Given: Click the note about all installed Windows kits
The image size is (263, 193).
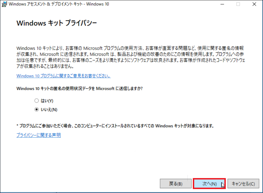Looking at the screenshot, I should point(115,126).
